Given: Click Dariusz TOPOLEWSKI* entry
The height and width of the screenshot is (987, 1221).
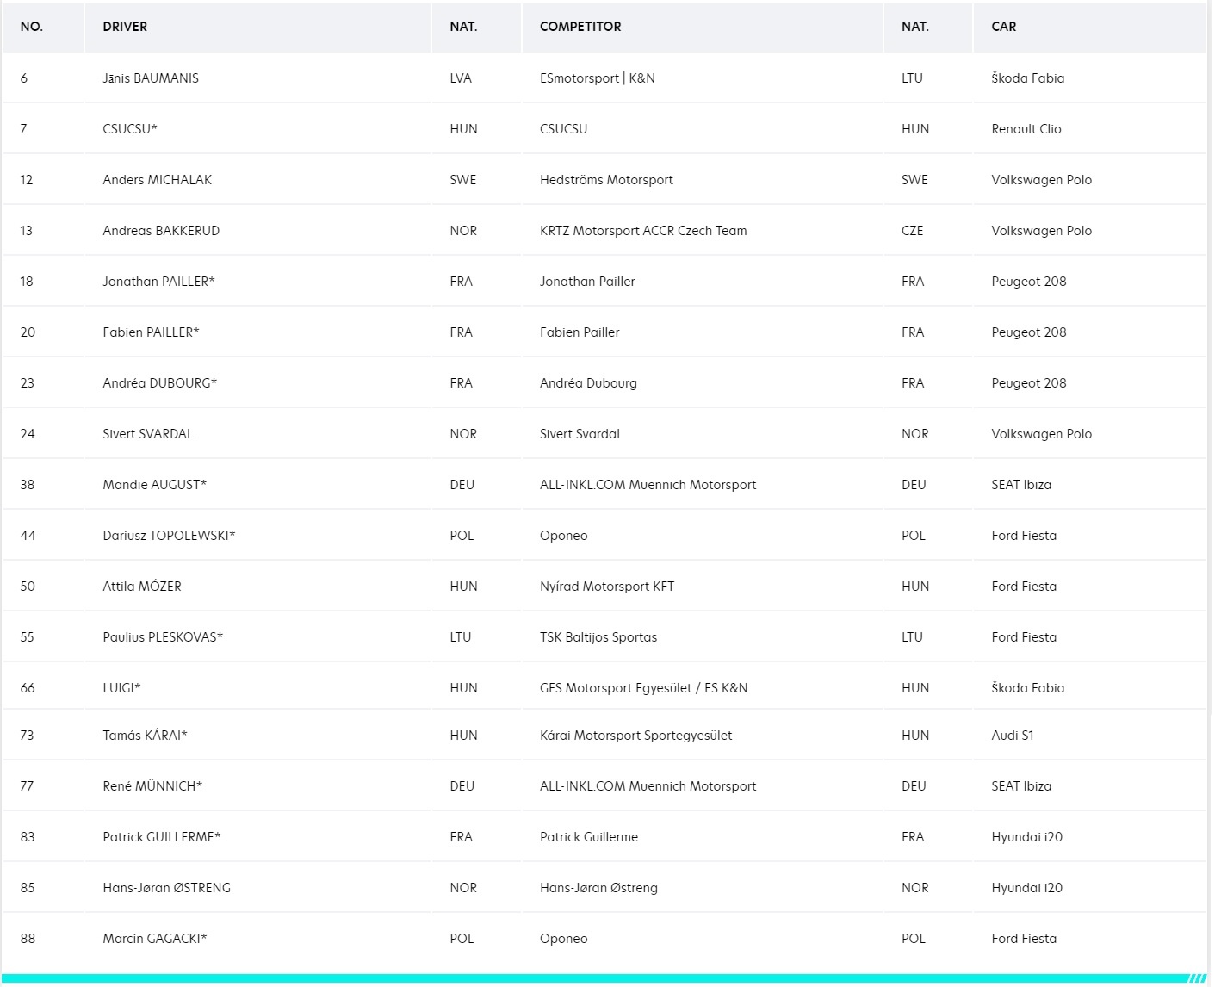Looking at the screenshot, I should click(169, 536).
